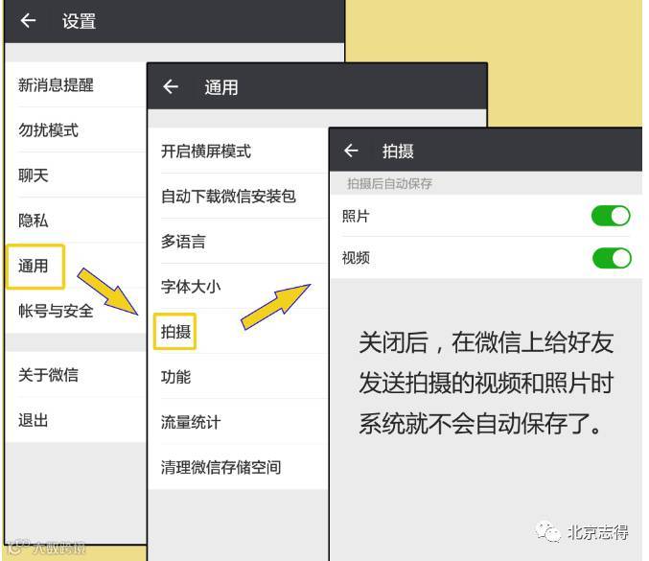This screenshot has height=561, width=649.
Task: Open 新消息提醒 in the settings list
Action: pyautogui.click(x=76, y=85)
